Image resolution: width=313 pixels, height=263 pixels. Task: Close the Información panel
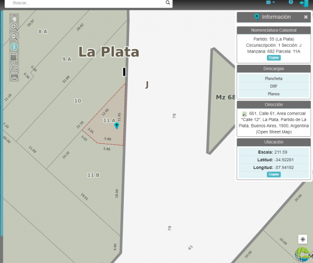[x=305, y=17]
